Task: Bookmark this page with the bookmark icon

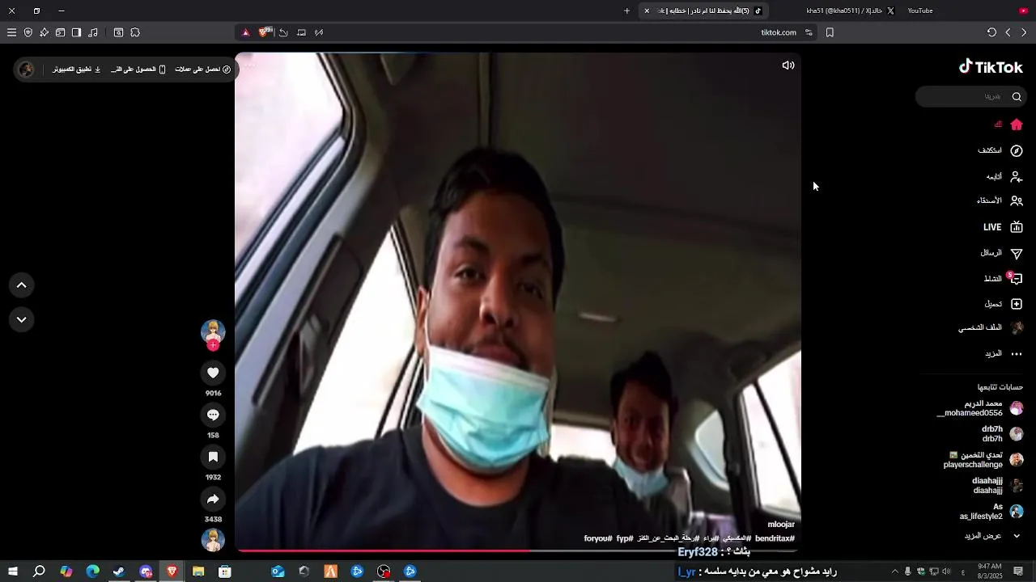Action: [830, 32]
